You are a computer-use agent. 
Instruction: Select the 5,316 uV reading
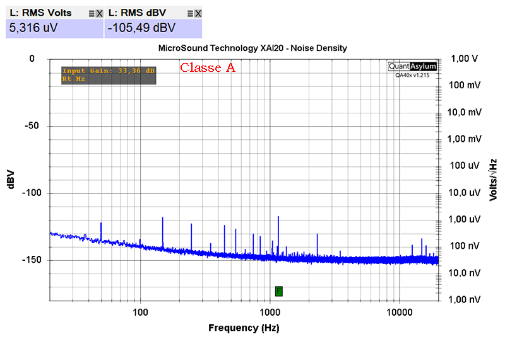(x=33, y=28)
